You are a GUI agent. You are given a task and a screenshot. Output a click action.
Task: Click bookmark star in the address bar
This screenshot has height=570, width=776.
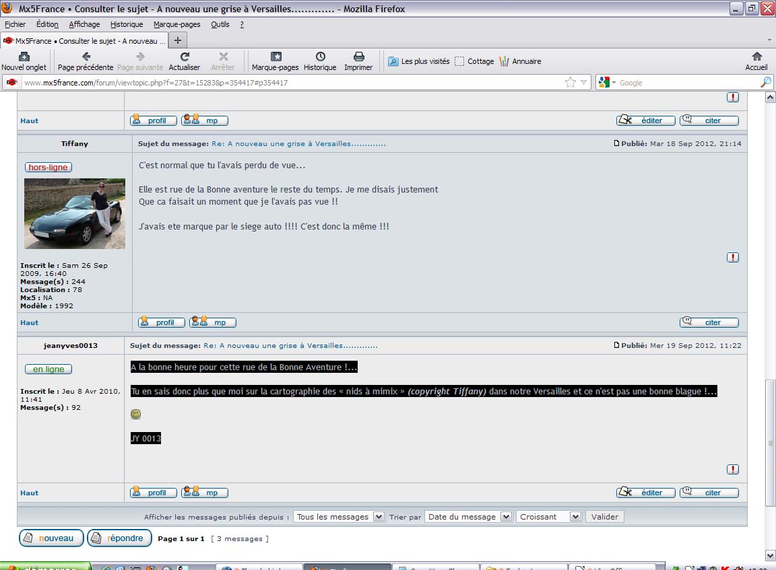[571, 83]
